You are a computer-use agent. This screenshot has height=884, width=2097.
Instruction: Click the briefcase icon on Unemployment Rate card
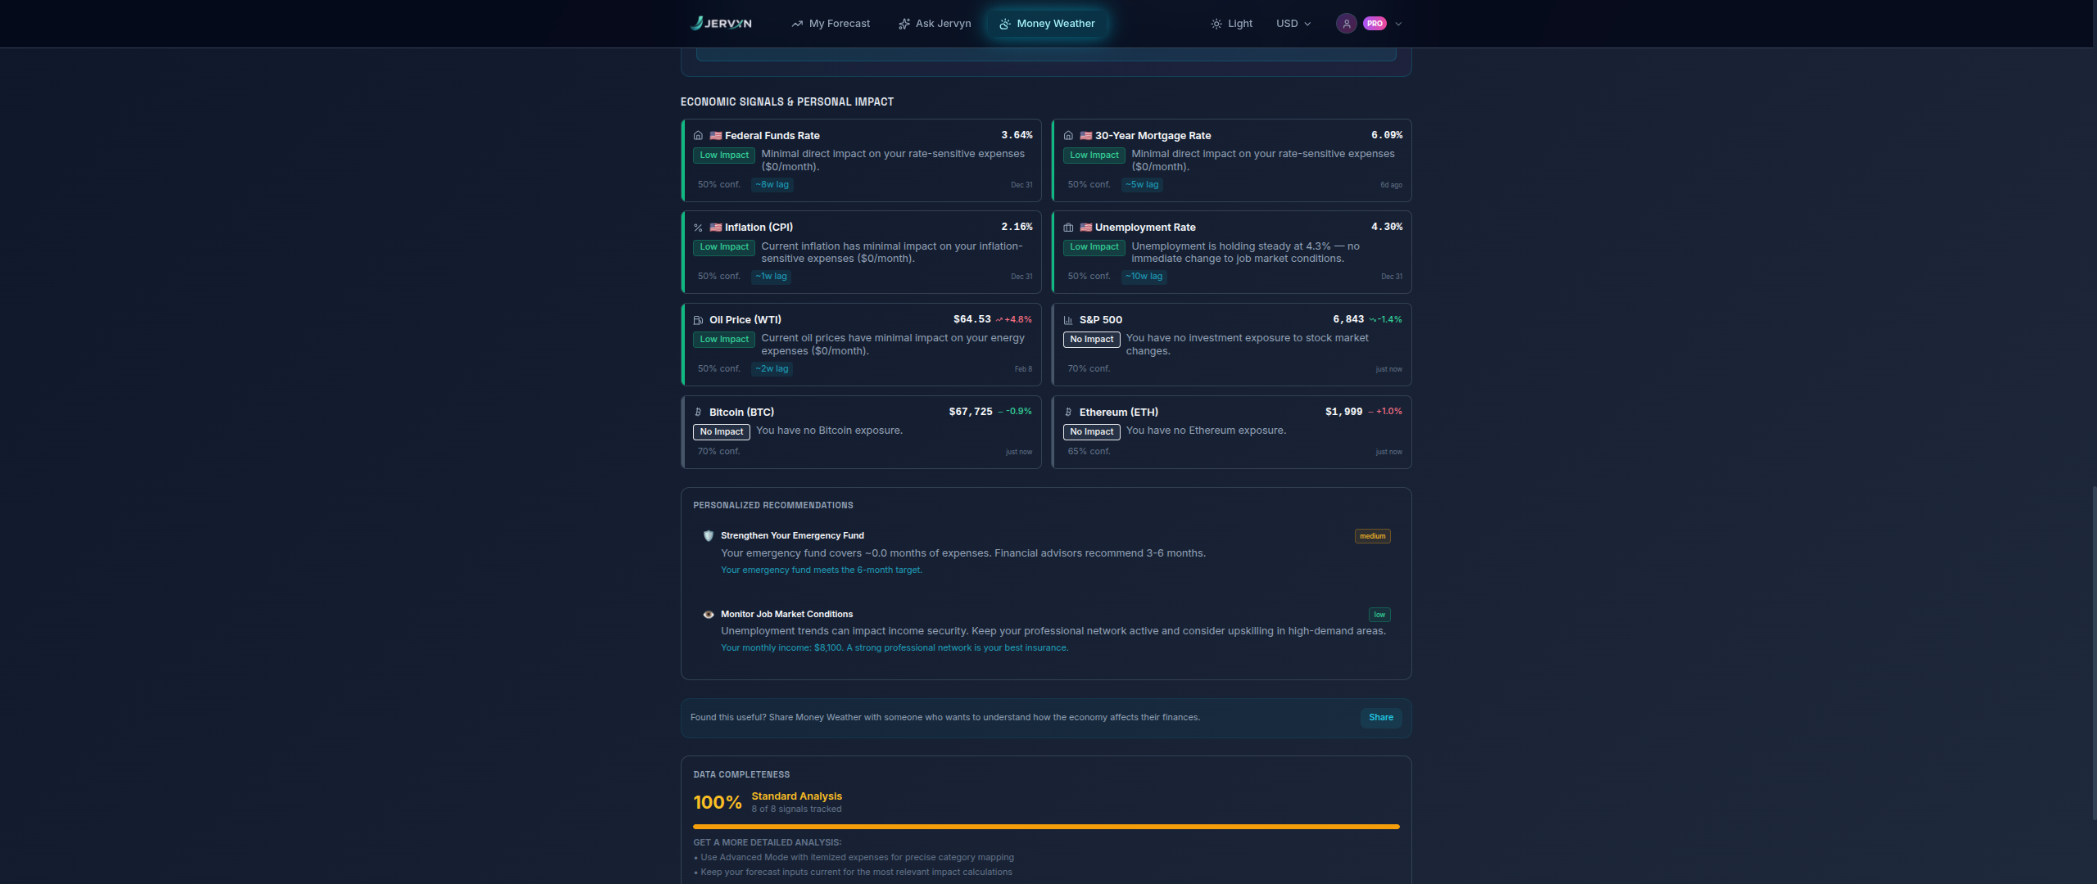tap(1068, 227)
